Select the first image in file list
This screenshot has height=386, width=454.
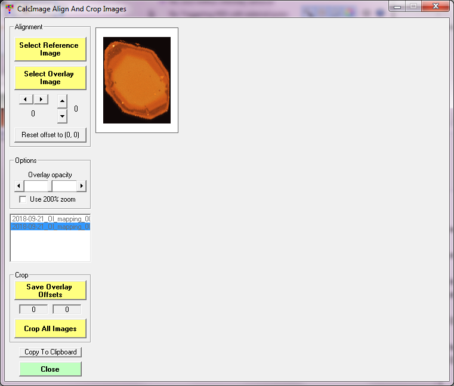pos(50,219)
